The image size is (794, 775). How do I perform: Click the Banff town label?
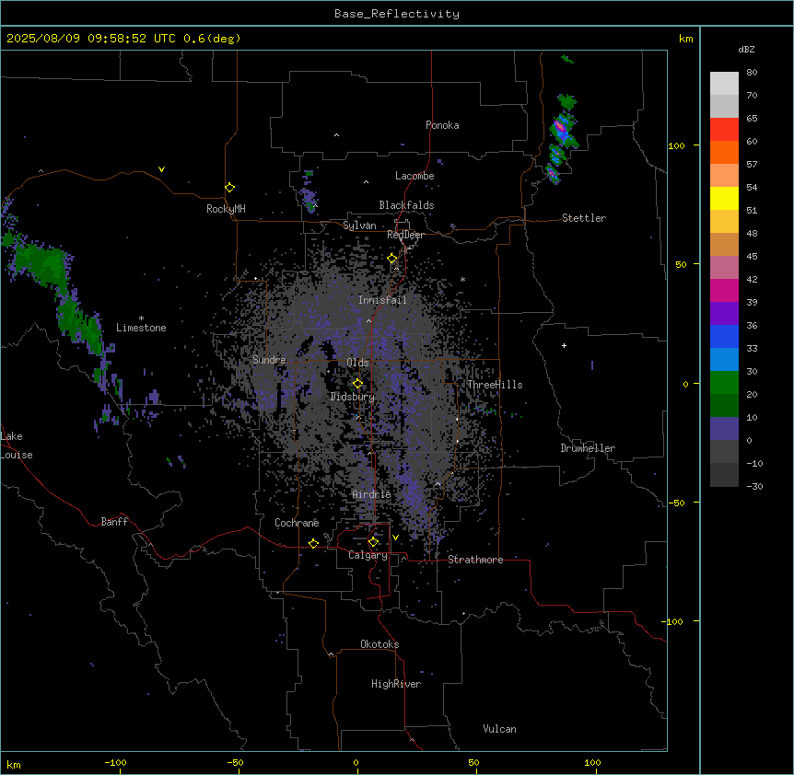(x=114, y=522)
